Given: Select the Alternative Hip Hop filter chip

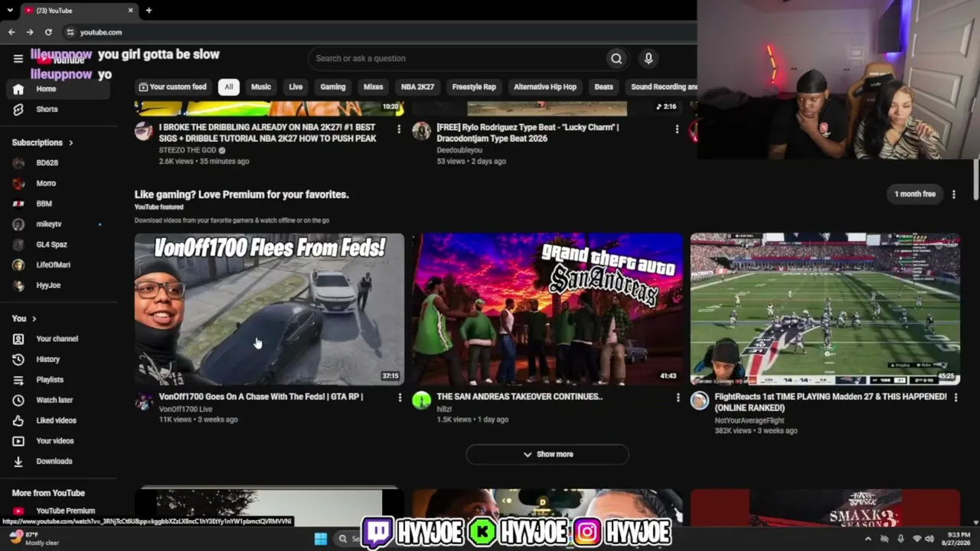Looking at the screenshot, I should pos(545,87).
